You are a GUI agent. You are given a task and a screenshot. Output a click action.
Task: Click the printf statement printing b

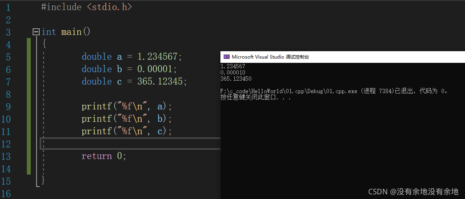point(127,119)
